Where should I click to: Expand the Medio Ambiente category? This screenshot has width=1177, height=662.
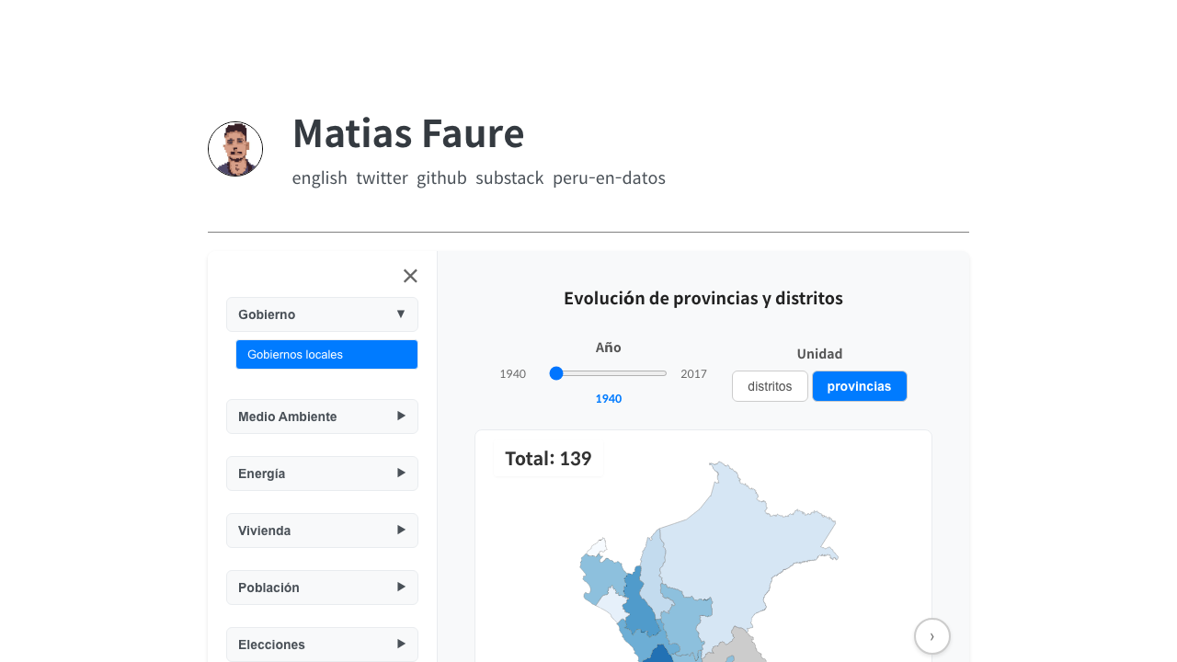click(322, 417)
